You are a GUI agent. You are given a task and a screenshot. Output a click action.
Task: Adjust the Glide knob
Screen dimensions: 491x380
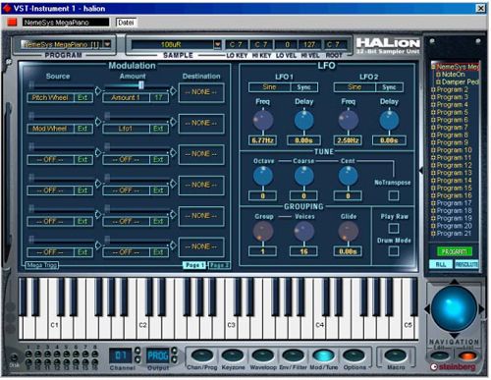[349, 231]
